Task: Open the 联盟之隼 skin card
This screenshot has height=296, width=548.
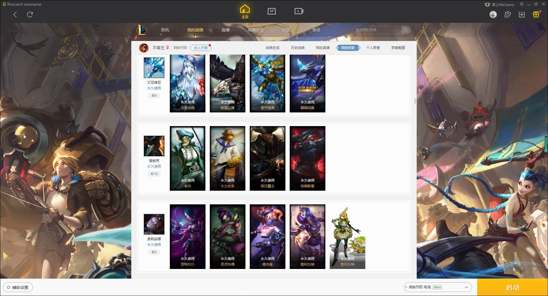Action: pos(227,83)
